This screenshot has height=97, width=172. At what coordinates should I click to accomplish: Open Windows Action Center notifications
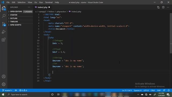point(168,95)
